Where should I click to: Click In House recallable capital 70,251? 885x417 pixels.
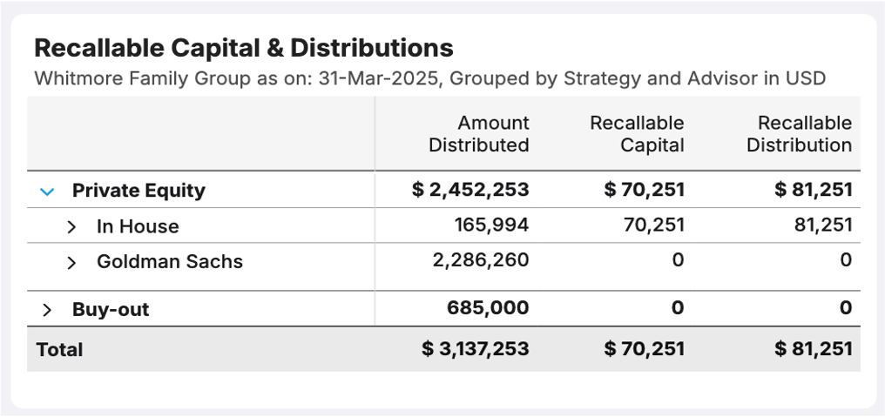pos(653,225)
